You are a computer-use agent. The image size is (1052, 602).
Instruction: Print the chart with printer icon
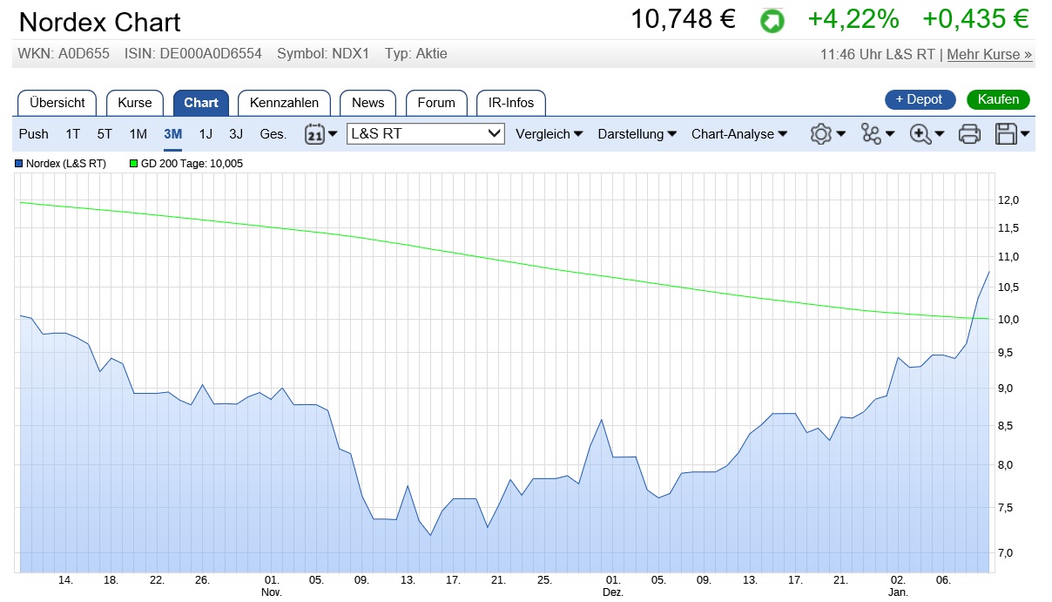coord(969,134)
